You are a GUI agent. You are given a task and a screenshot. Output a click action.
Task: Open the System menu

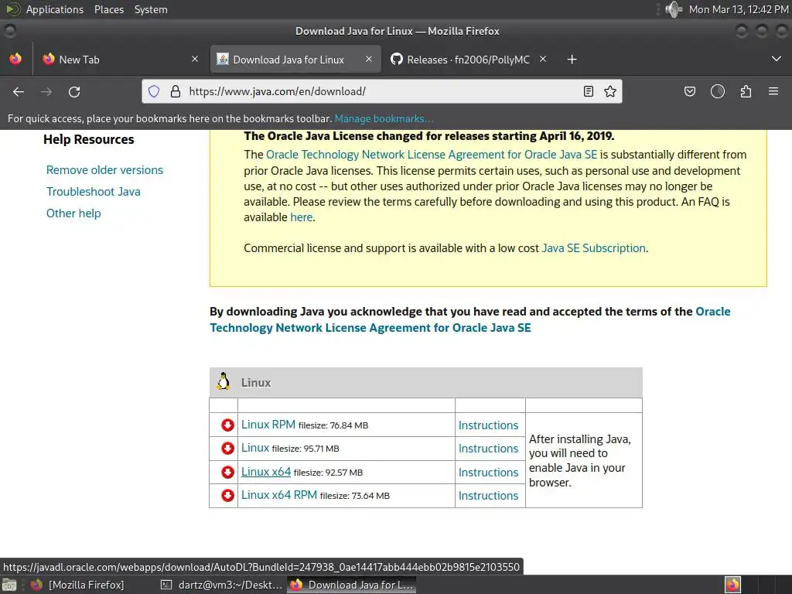[151, 9]
